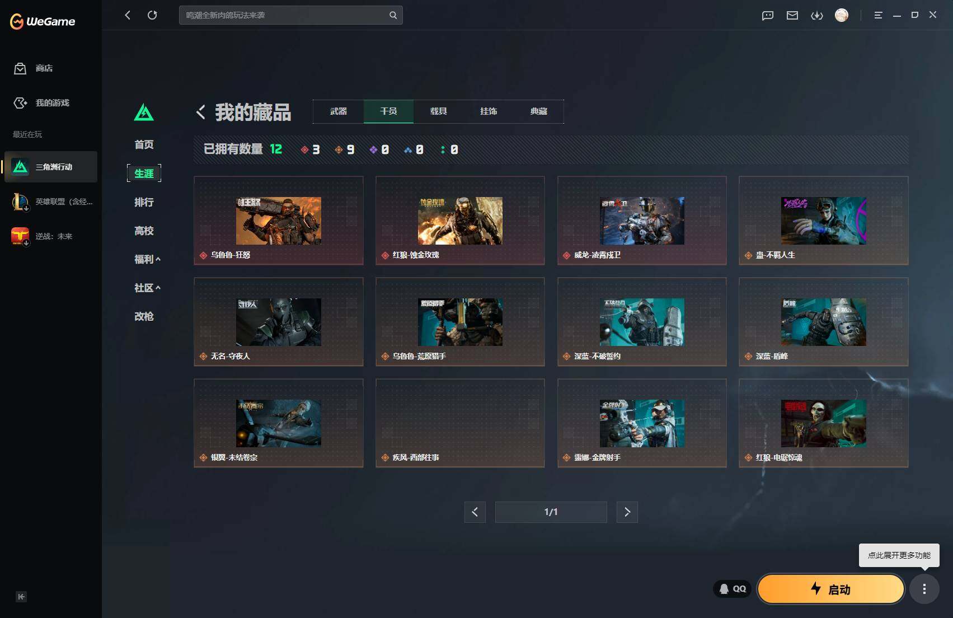Expand the 福利 menu
Viewport: 953px width, 618px height.
click(x=147, y=259)
